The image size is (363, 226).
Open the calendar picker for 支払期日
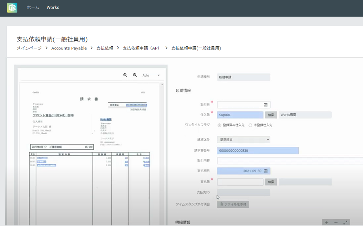click(x=266, y=171)
